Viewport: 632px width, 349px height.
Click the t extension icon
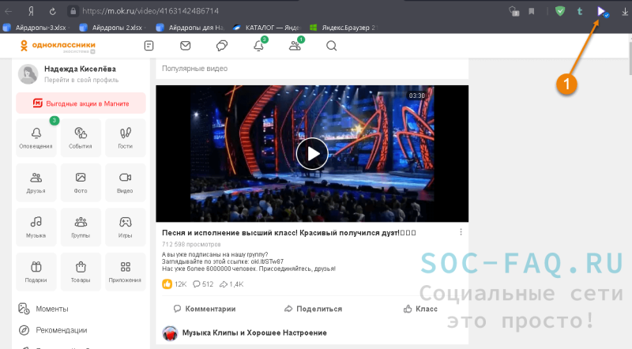click(580, 11)
